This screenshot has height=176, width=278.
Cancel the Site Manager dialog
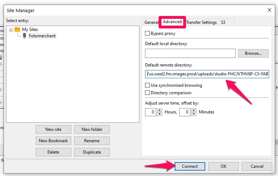(x=257, y=166)
